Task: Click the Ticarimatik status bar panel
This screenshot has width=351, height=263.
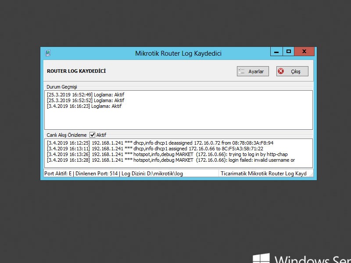Action: coord(264,174)
